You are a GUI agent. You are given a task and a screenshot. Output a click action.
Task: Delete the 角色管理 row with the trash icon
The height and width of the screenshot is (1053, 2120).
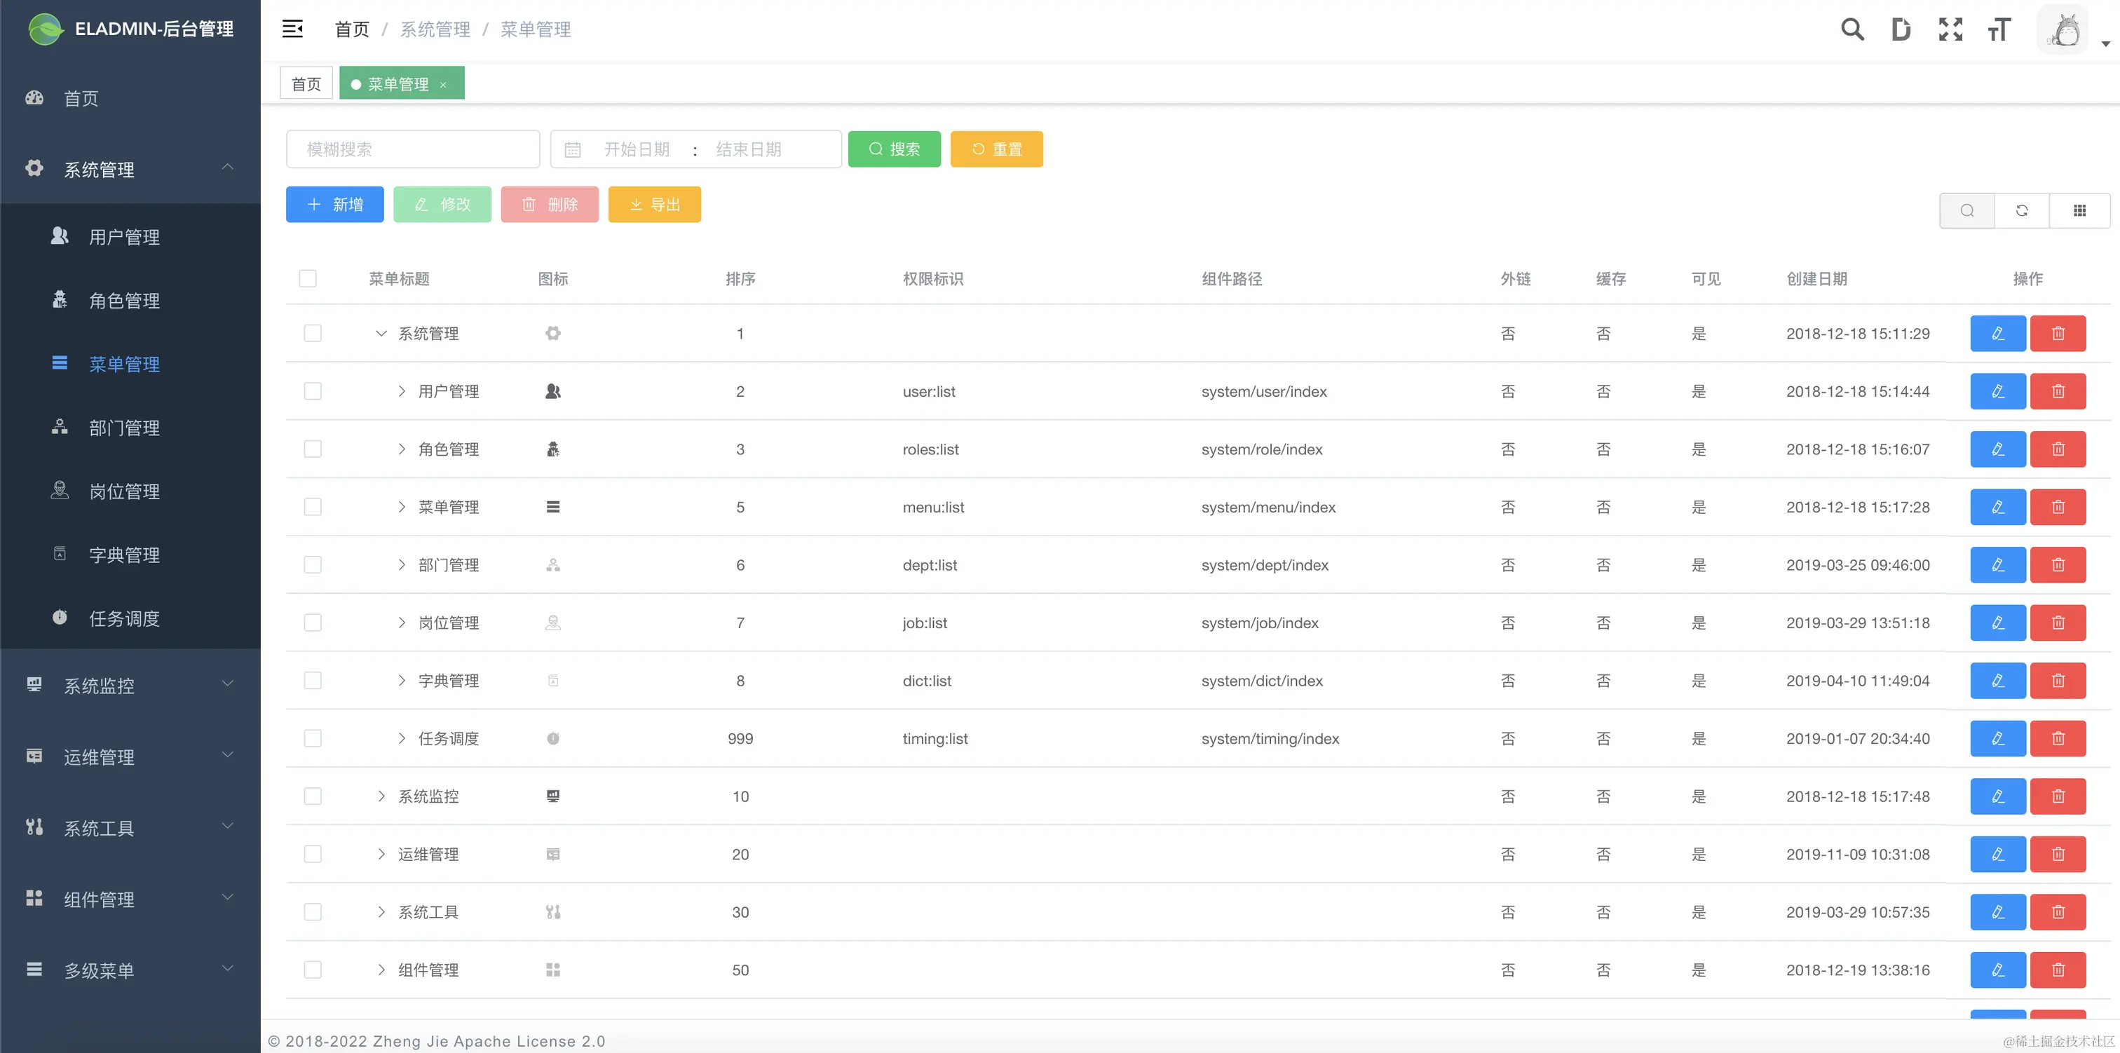tap(2058, 449)
